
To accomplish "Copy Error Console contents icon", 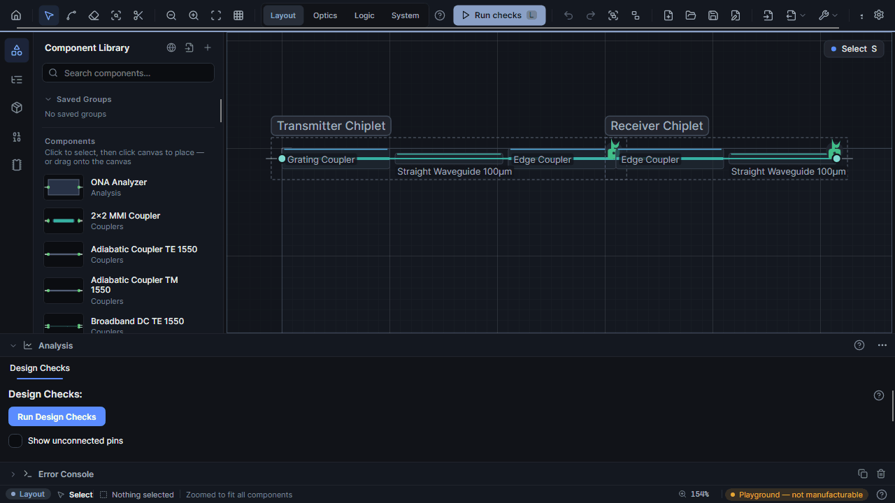I will 863,474.
